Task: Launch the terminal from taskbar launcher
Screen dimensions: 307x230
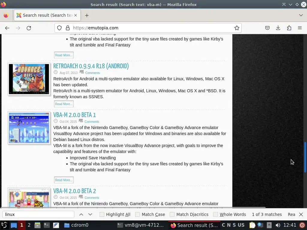Action: pos(46,225)
